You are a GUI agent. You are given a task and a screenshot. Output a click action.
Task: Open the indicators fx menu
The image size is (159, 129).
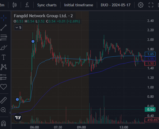[x=27, y=5]
